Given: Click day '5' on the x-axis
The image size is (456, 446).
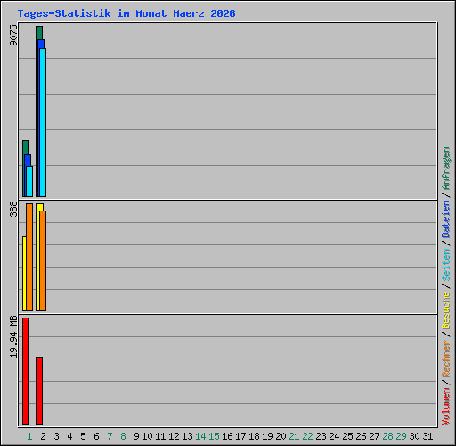Looking at the screenshot, I should (x=83, y=436).
